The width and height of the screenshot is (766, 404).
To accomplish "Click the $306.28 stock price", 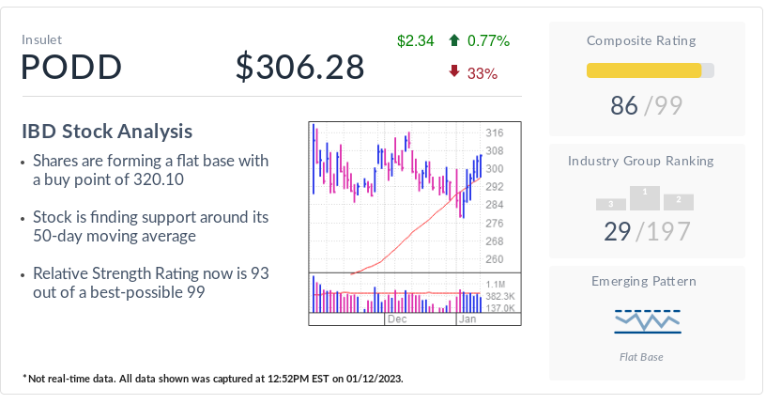I will pyautogui.click(x=299, y=68).
